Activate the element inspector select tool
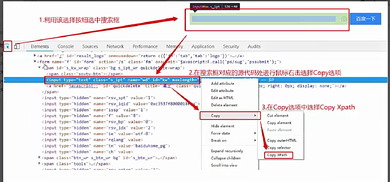Viewport: 390px width, 182px height. tap(7, 47)
